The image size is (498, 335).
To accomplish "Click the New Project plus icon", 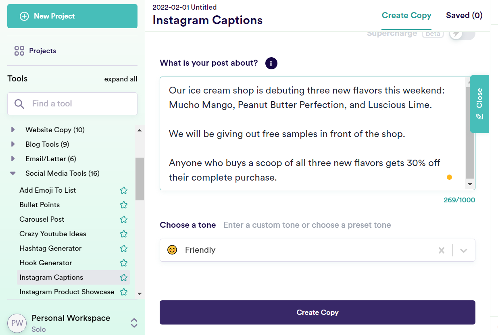I will pyautogui.click(x=24, y=16).
